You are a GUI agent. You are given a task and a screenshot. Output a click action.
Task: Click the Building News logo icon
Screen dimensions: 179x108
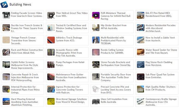(4, 5)
